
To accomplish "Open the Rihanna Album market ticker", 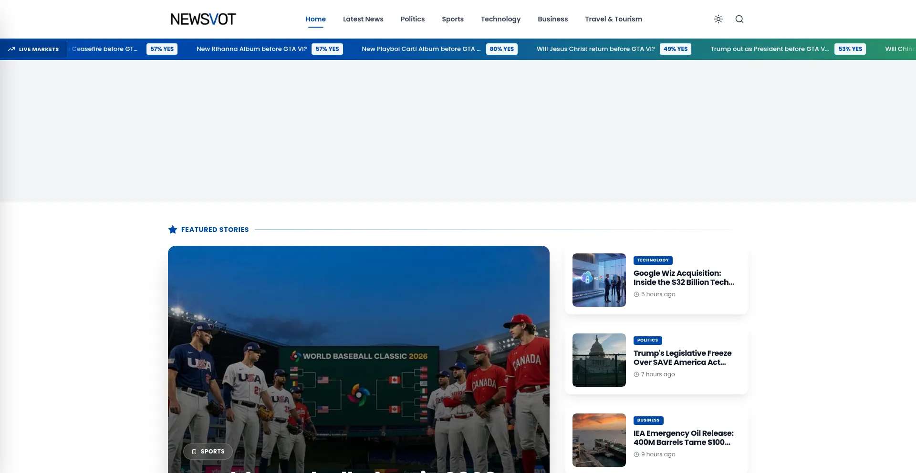I will pos(251,49).
